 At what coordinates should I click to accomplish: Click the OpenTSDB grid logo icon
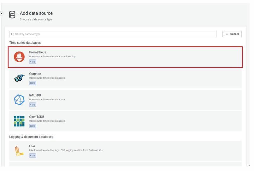click(19, 121)
